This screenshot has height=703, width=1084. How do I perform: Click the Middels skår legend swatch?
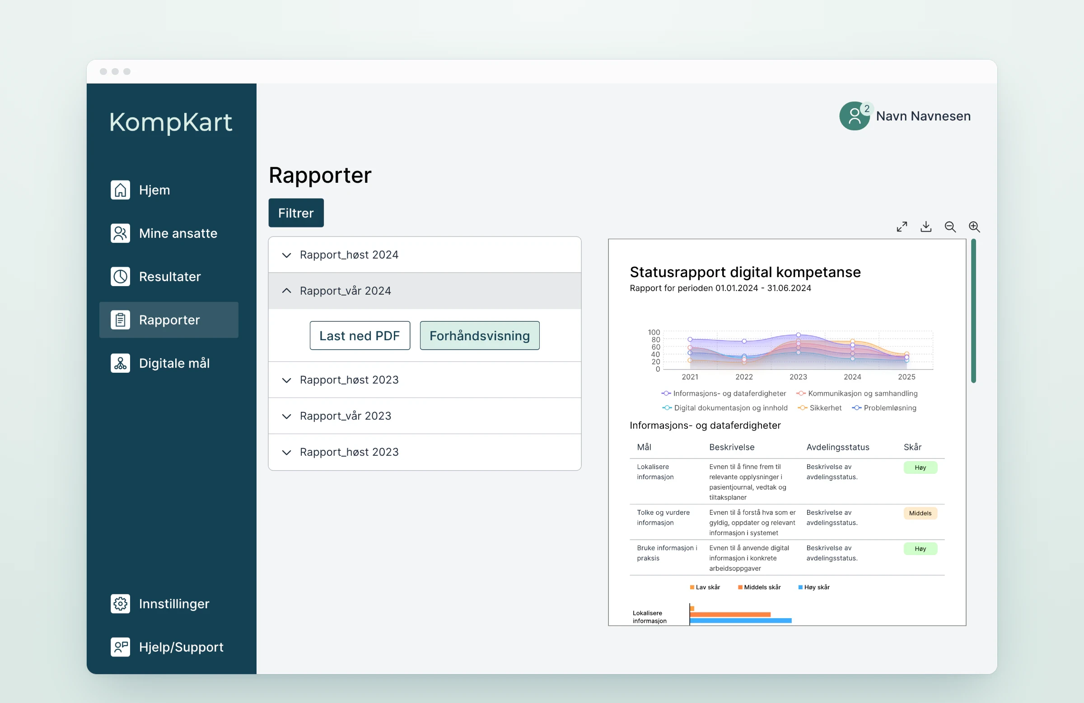[x=740, y=587]
